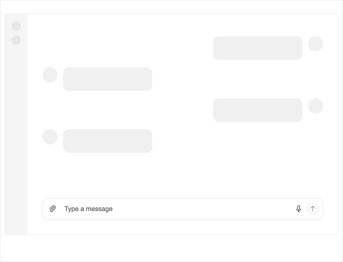Select the second circle in the sidebar
The height and width of the screenshot is (262, 343).
click(x=16, y=41)
